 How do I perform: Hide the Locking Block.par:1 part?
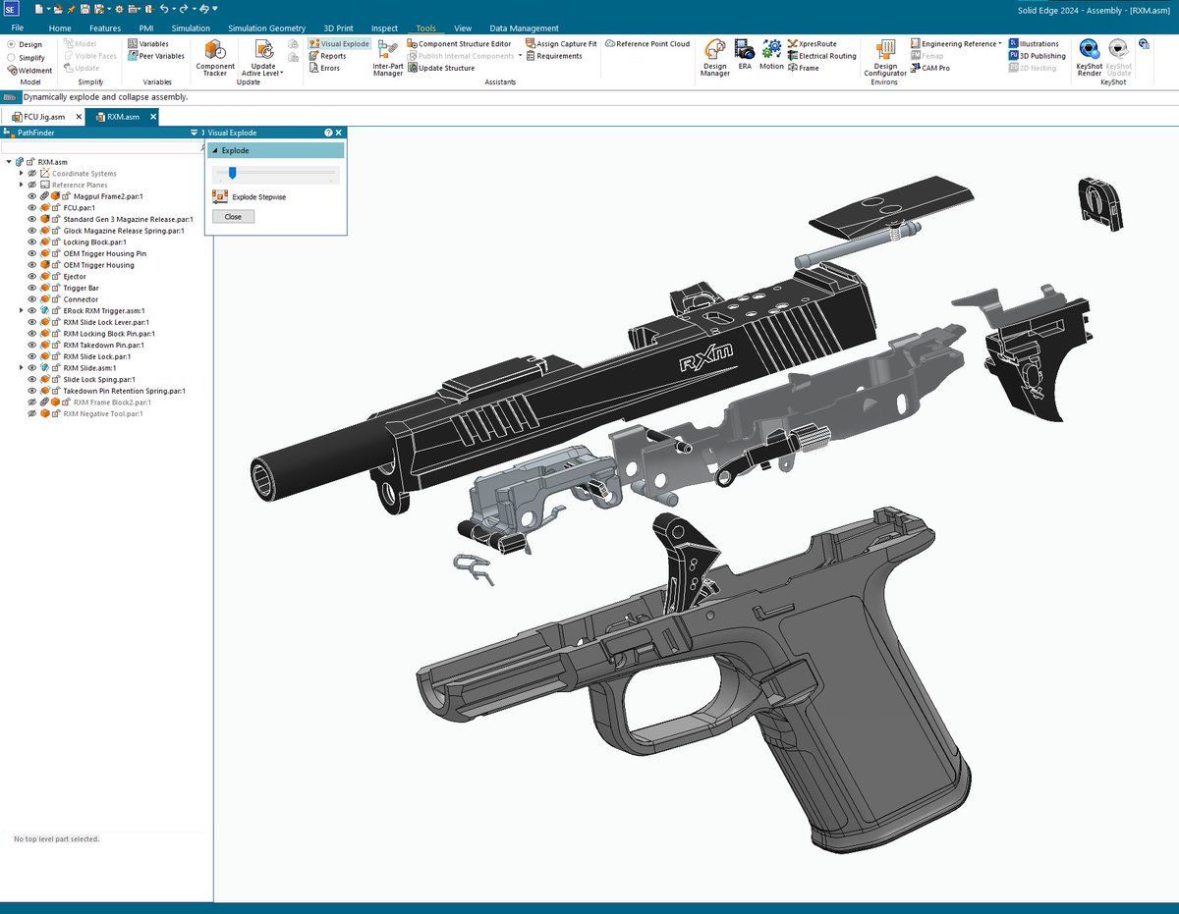31,242
